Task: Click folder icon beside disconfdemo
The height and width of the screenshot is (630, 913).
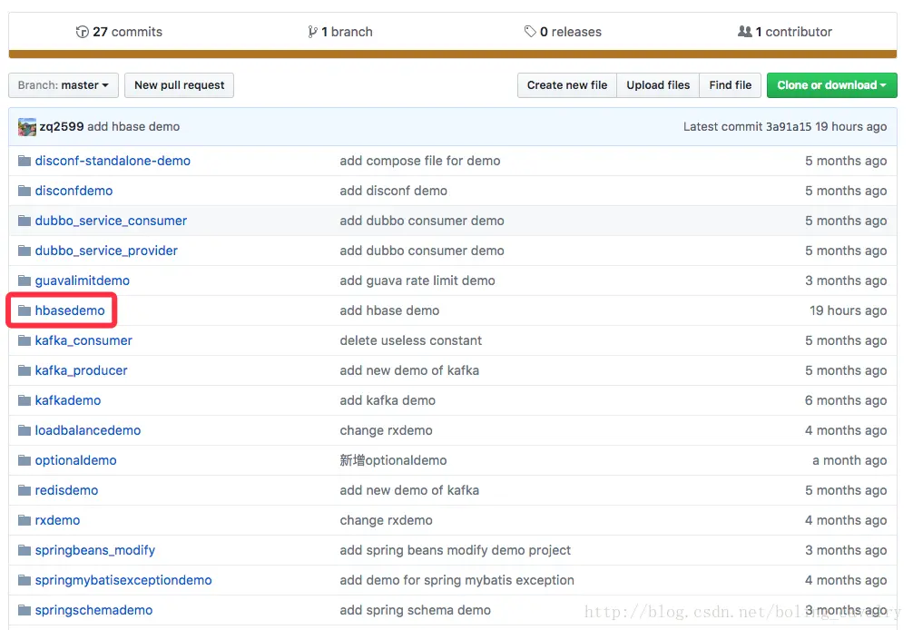Action: [x=25, y=191]
